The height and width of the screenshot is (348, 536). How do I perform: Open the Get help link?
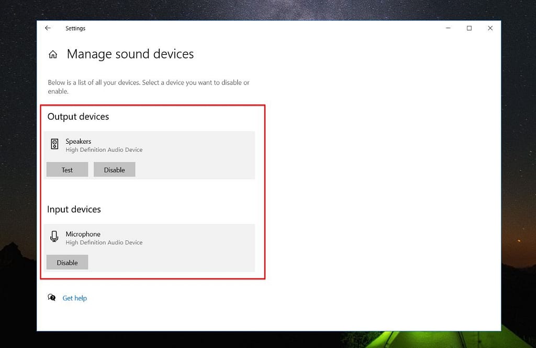pos(74,298)
